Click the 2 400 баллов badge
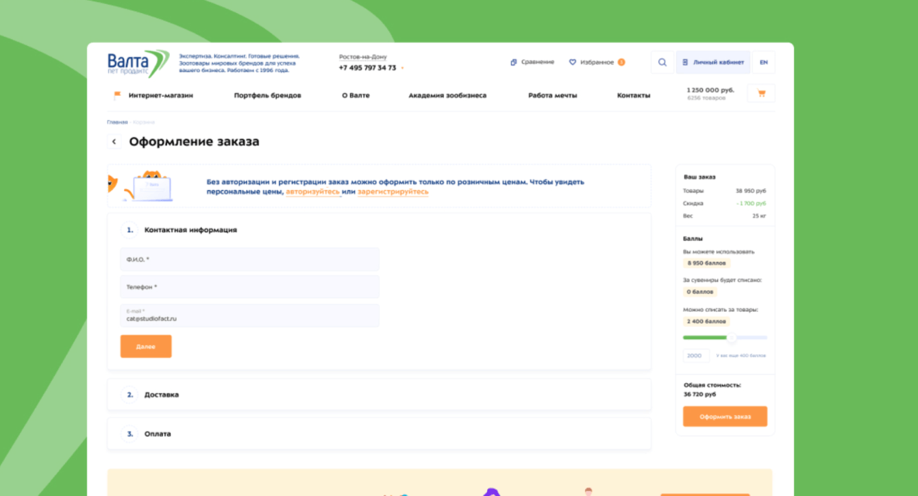The image size is (918, 496). click(707, 321)
